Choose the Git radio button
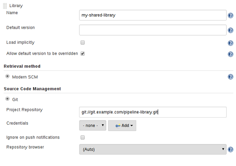 (7, 100)
